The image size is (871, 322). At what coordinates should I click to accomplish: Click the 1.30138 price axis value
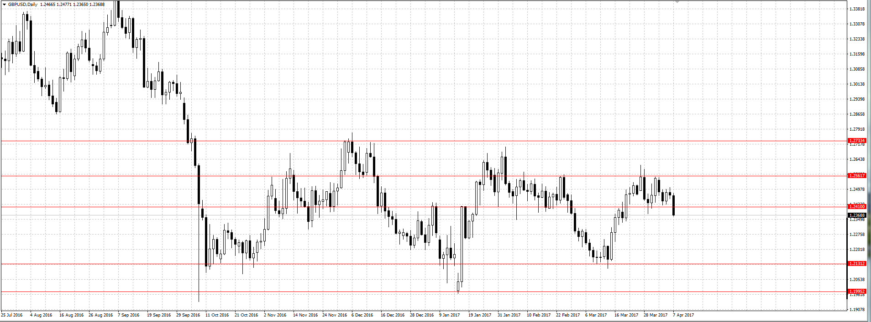pos(857,84)
